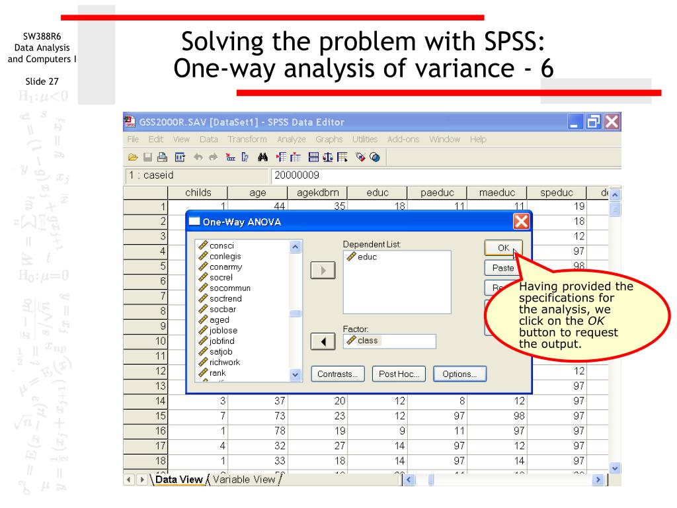Click the SPSS Data Editor title bar icon

point(130,122)
